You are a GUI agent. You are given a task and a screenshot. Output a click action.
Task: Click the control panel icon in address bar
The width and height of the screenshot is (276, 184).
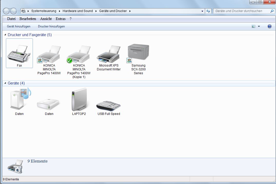point(23,11)
